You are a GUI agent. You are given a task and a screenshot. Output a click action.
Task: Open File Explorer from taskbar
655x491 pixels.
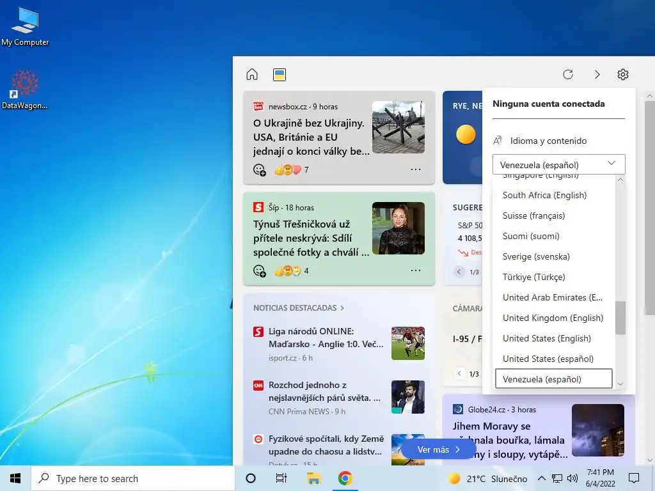pyautogui.click(x=313, y=478)
